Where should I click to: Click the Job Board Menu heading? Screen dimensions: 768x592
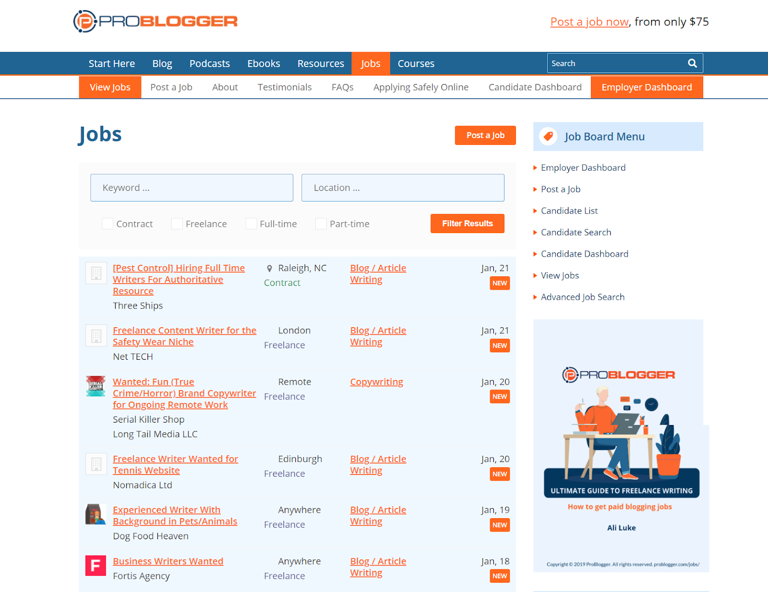click(x=604, y=137)
